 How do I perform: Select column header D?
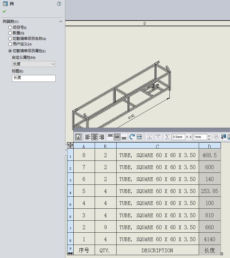click(210, 146)
